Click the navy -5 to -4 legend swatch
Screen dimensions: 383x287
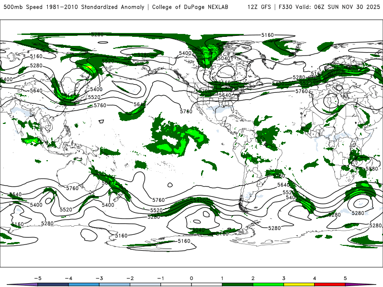[53, 285]
